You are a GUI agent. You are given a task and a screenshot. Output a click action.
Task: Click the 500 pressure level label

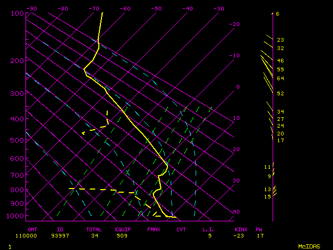pyautogui.click(x=17, y=140)
